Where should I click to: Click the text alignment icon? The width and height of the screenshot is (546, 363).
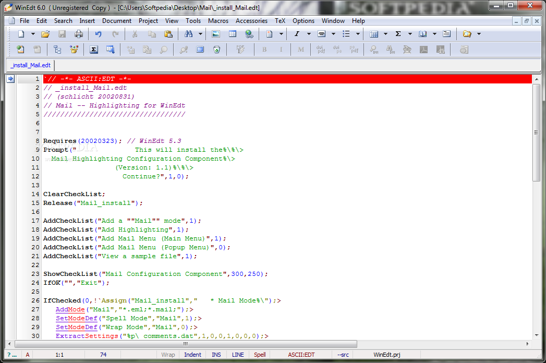(321, 34)
